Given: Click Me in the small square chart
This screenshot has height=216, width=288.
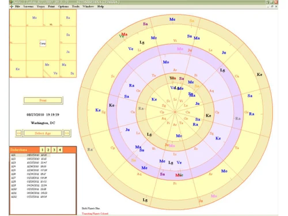Looking at the screenshot, I should 47,65.
